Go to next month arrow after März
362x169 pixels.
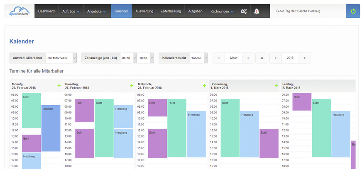248,58
